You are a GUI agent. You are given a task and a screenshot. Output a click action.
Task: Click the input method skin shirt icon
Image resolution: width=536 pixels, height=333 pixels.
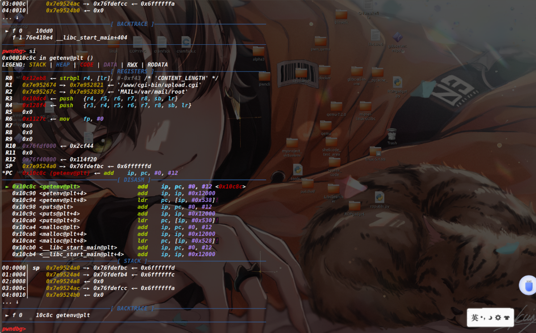click(x=507, y=318)
